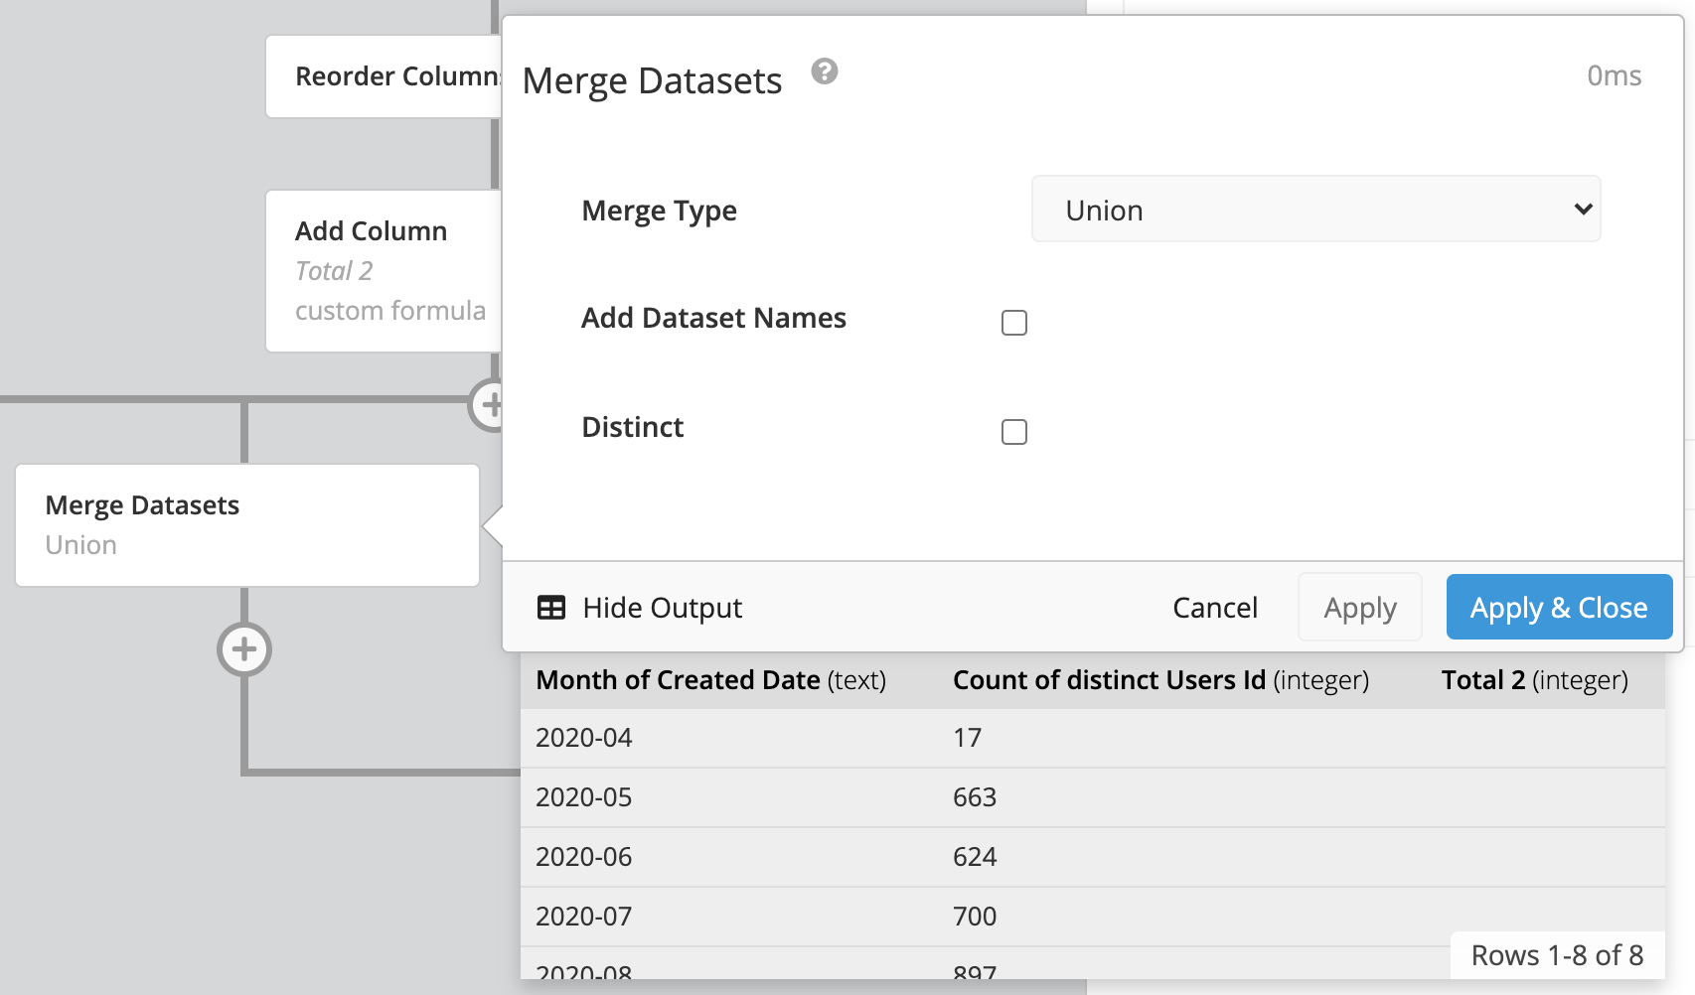This screenshot has height=995, width=1695.
Task: Click the Rows 1-8 of 8 indicator
Action: click(1557, 955)
